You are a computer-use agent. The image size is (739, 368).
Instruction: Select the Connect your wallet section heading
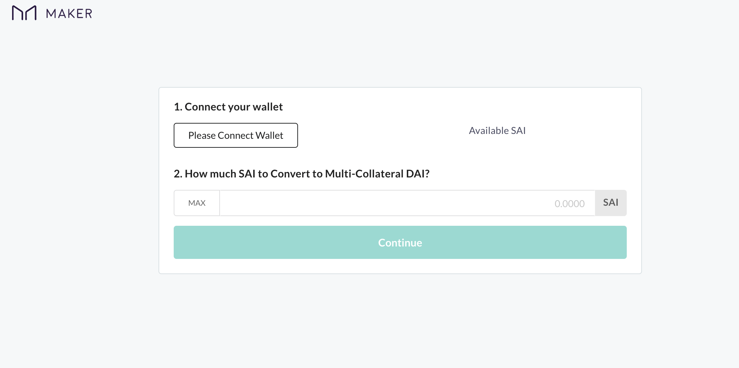(x=228, y=107)
